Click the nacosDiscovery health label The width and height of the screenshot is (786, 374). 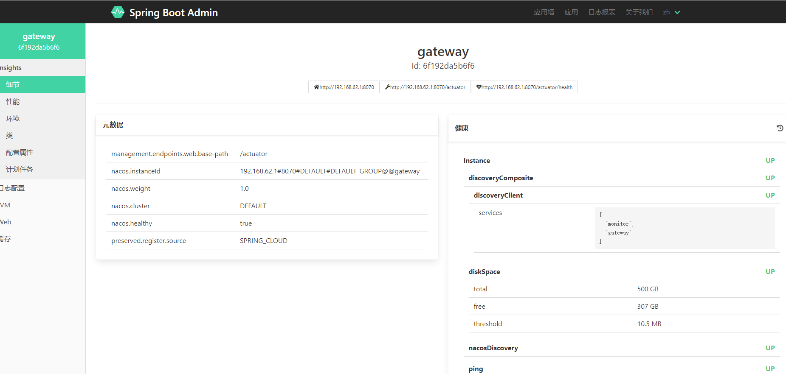[x=493, y=348]
